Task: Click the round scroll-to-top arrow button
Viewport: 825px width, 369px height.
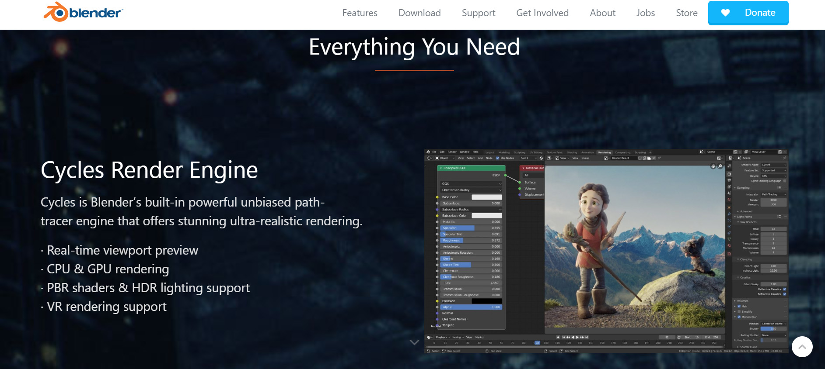Action: (802, 347)
